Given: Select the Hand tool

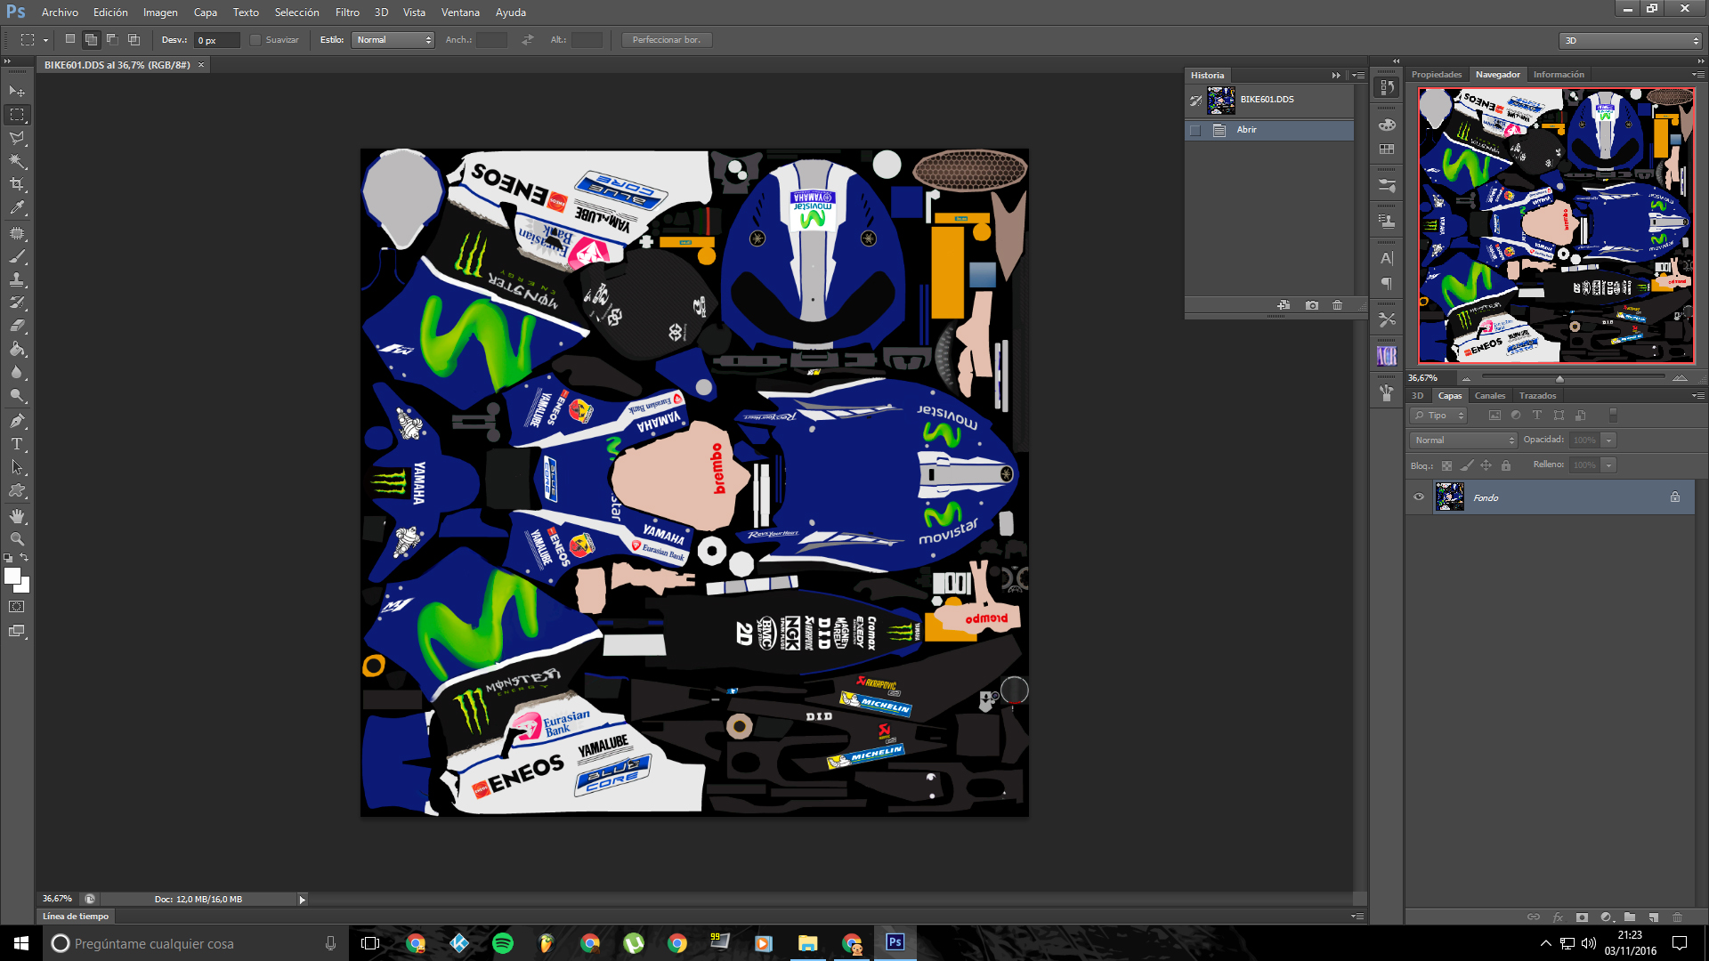Looking at the screenshot, I should (17, 516).
